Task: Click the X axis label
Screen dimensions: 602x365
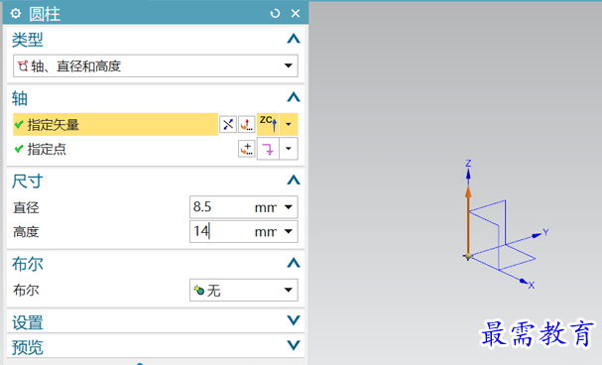Action: click(532, 286)
